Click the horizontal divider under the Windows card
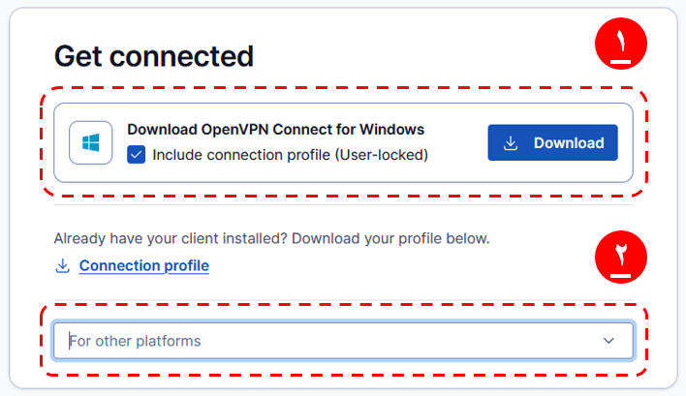The image size is (686, 396). [x=343, y=204]
